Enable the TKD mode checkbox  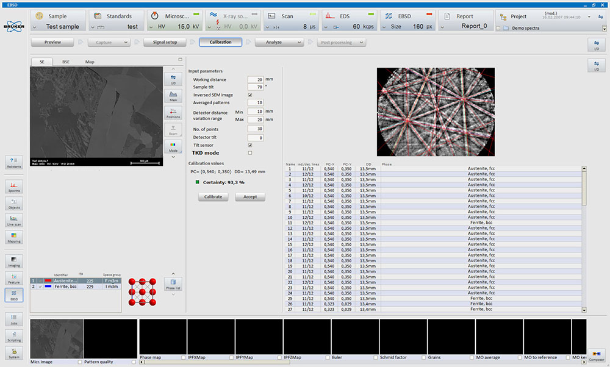pos(250,153)
